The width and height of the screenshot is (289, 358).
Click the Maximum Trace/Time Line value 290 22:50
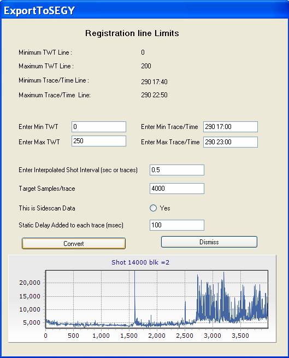[x=154, y=95]
